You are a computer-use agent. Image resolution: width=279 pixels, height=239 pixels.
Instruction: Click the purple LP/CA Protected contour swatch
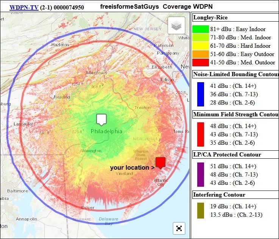pos(200,175)
